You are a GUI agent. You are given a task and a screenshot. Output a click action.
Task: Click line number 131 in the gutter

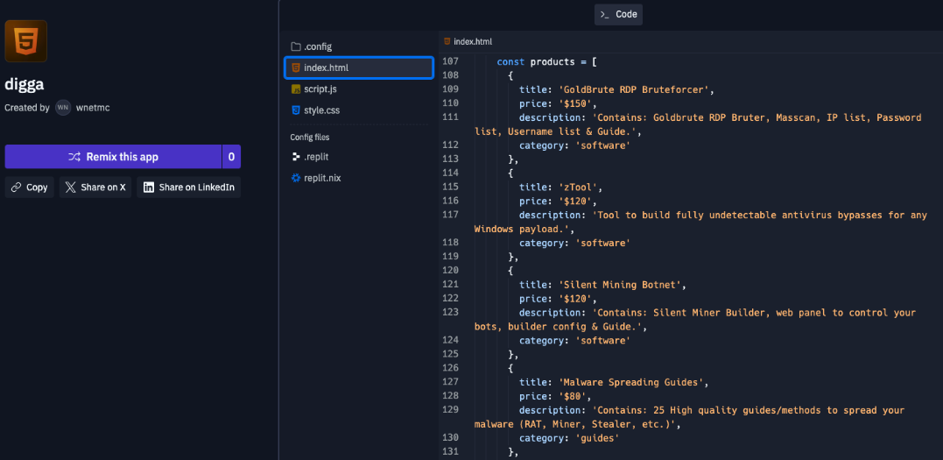[x=450, y=451]
